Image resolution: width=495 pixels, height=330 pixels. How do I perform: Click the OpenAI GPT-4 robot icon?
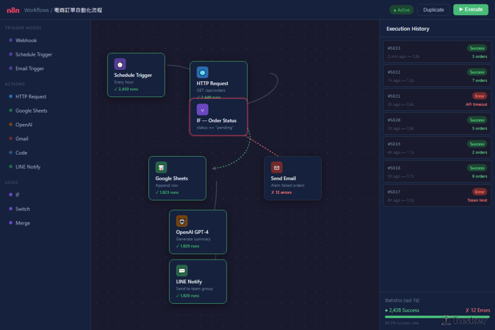(182, 221)
